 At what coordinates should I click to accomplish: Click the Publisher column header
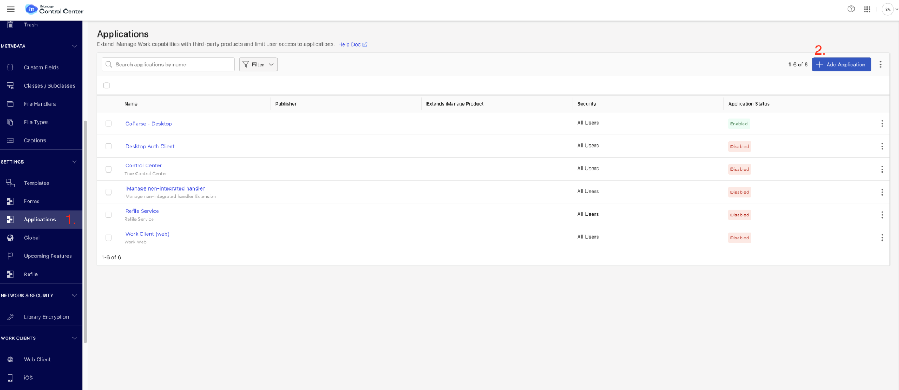tap(286, 104)
